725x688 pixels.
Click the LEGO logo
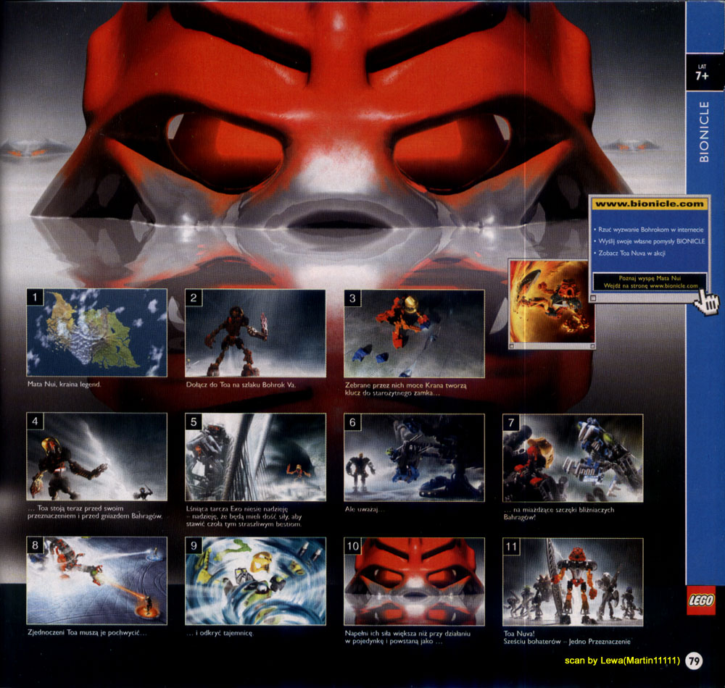(x=701, y=600)
